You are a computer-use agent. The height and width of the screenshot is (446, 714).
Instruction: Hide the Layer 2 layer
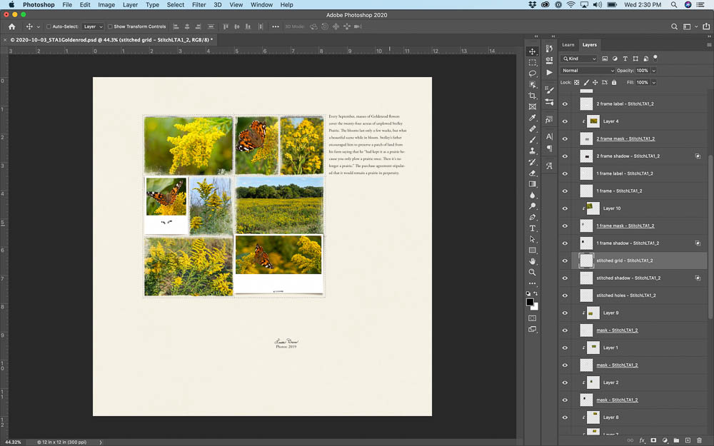[x=565, y=382]
